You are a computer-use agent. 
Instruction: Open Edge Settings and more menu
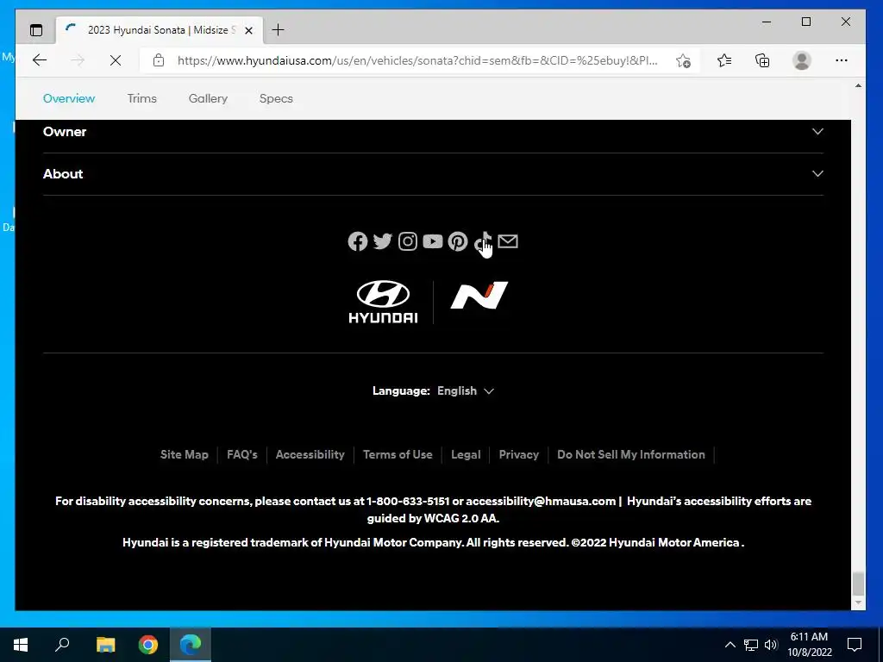[x=842, y=60]
